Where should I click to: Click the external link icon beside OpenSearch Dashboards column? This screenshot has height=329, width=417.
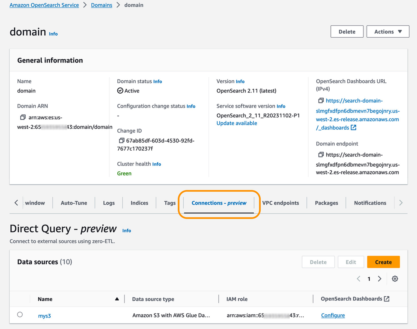click(387, 299)
